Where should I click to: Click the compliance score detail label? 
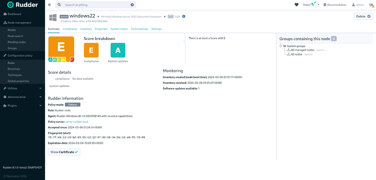pyautogui.click(x=63, y=78)
